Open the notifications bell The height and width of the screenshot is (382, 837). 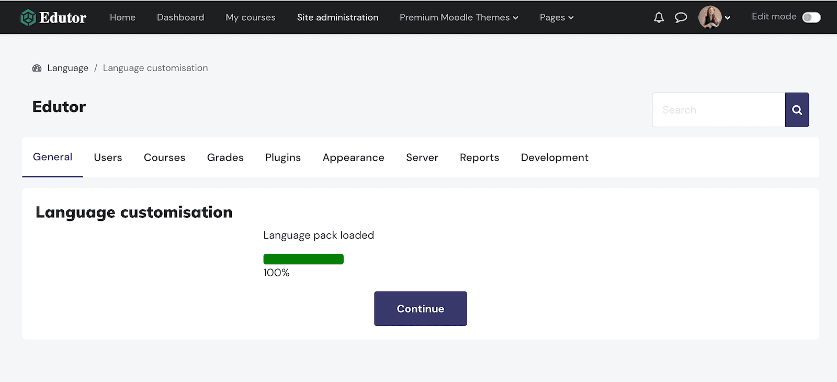[659, 17]
